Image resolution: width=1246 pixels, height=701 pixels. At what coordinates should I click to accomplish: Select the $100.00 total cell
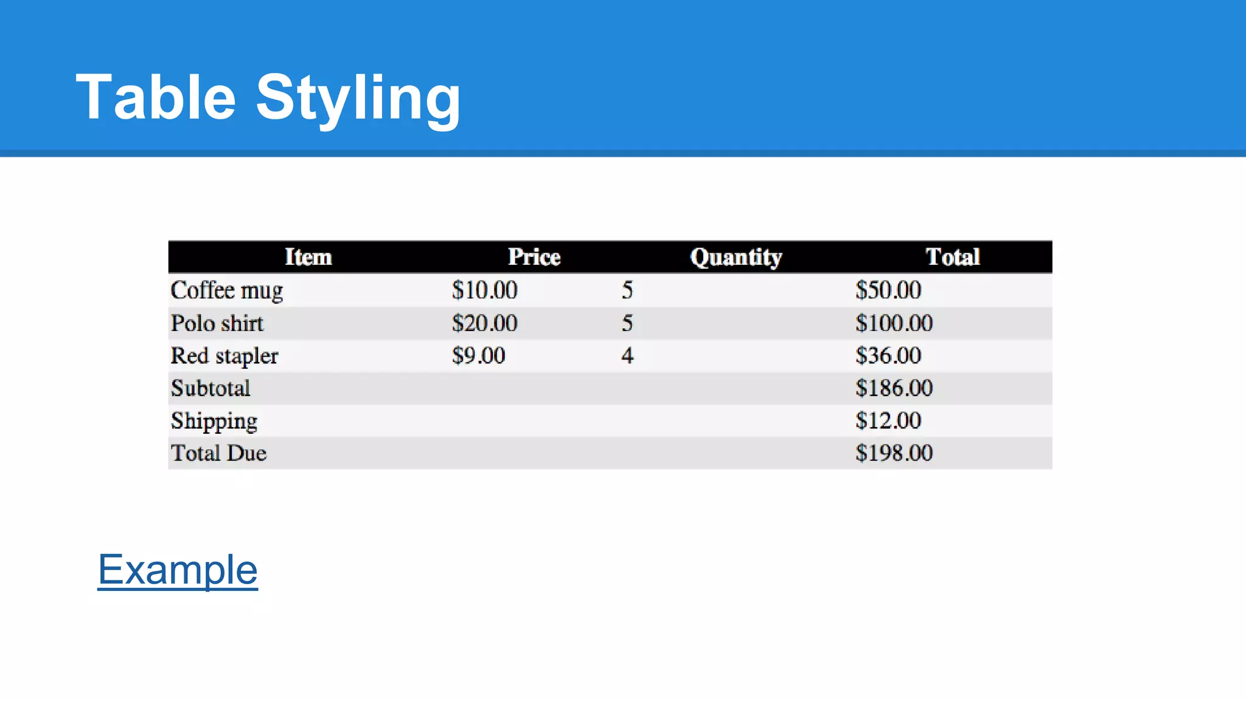[x=894, y=323]
